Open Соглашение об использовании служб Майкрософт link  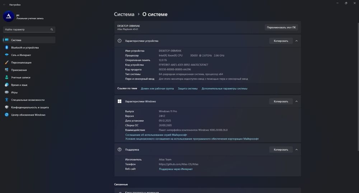tap(156, 135)
